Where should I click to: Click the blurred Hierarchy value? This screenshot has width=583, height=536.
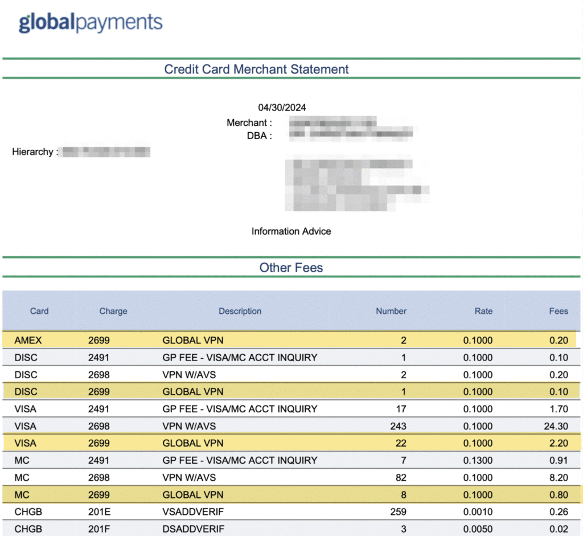(x=106, y=152)
